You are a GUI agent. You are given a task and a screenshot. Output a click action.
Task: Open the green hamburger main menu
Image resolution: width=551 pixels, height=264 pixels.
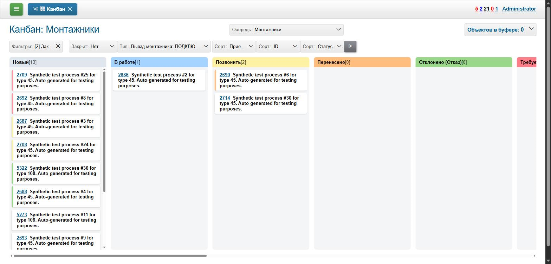coord(16,9)
